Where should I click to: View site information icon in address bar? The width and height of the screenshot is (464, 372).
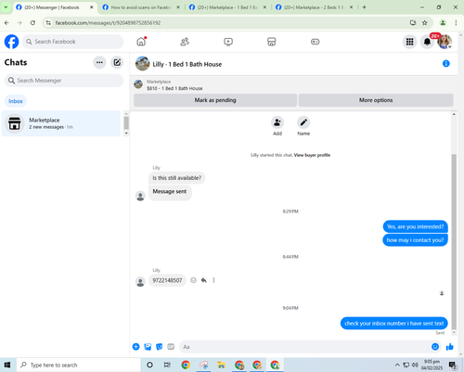(x=48, y=22)
